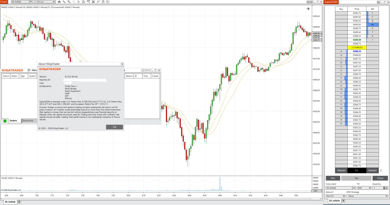Viewport: 390px width, 205px height.
Task: Click the 6583.50 price row in SuperDOM
Action: coord(357,124)
